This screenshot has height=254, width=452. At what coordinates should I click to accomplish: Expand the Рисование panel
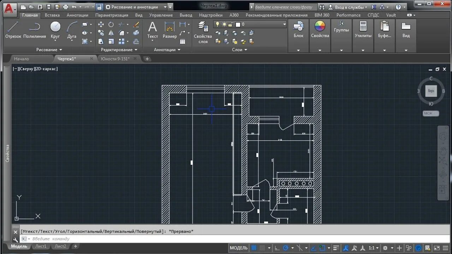pyautogui.click(x=49, y=50)
